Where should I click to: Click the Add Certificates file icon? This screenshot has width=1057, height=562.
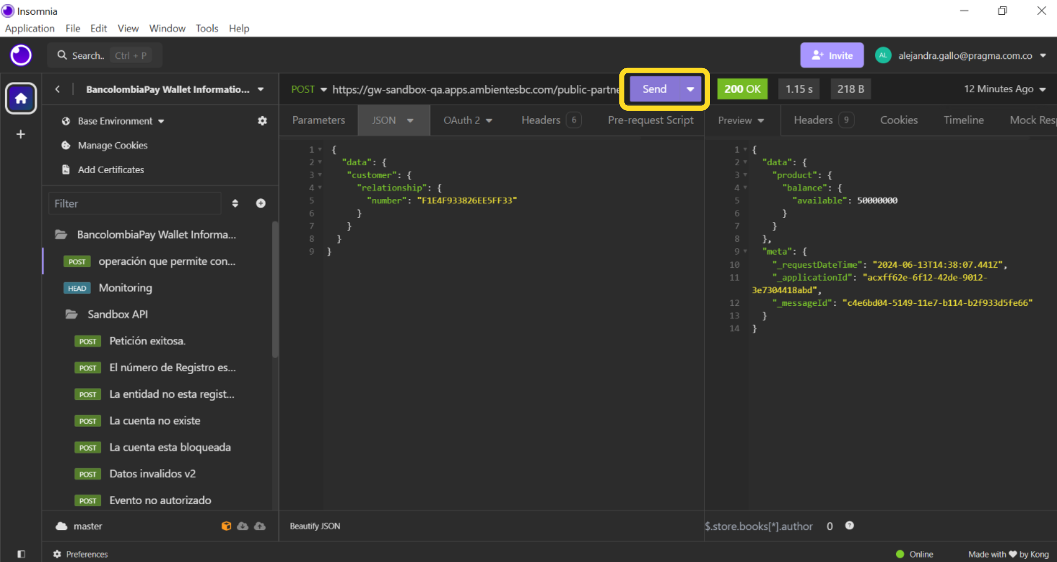66,170
